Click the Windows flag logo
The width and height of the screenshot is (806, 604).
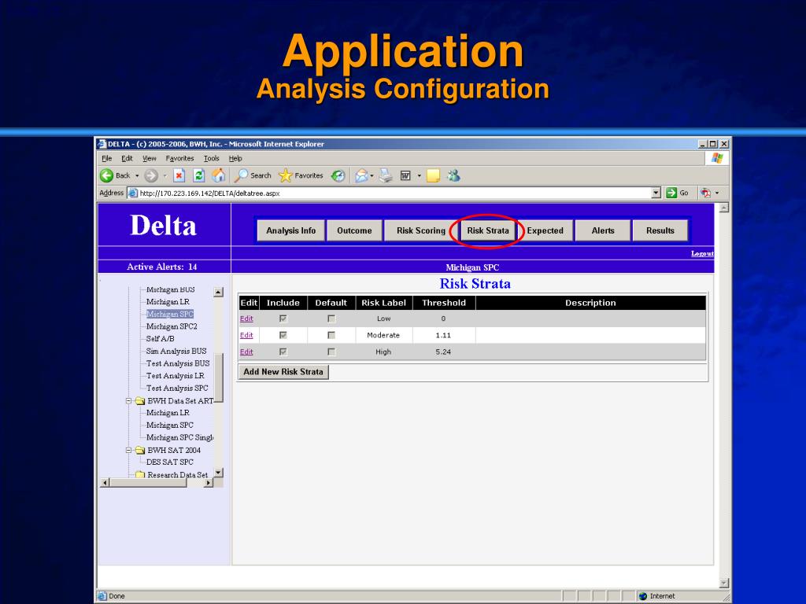coord(717,158)
